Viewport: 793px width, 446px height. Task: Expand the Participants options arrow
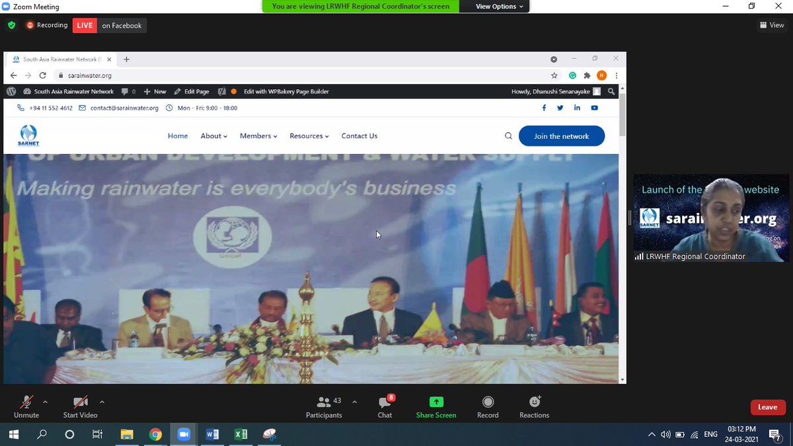354,401
